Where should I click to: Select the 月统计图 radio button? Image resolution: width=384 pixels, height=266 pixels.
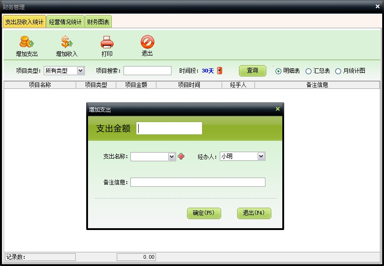338,71
